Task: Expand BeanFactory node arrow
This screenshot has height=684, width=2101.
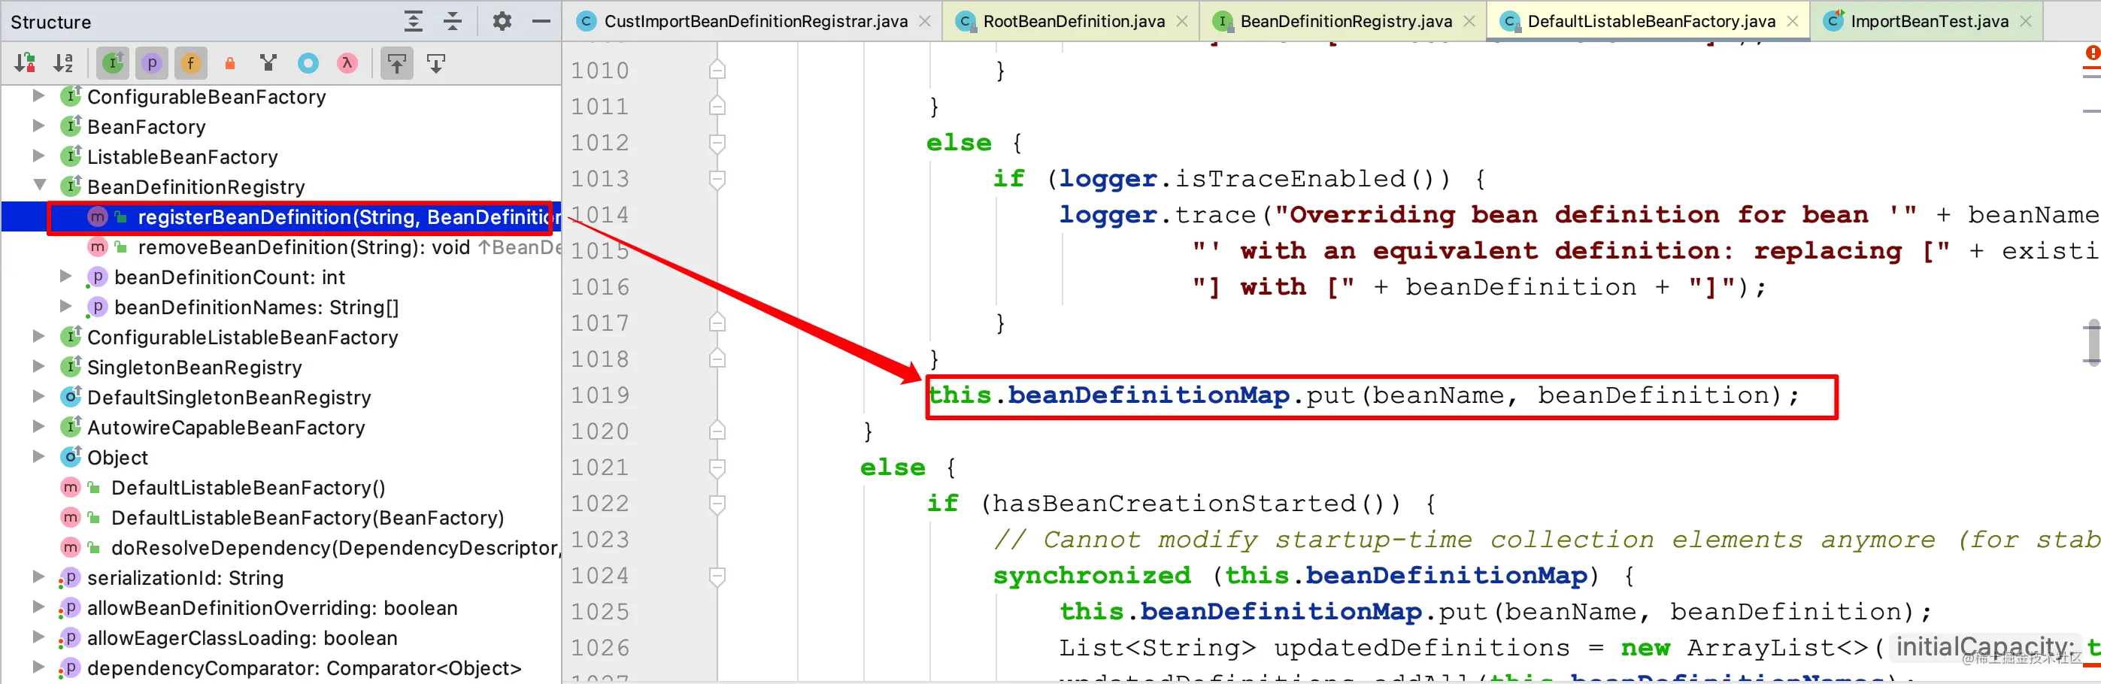Action: tap(38, 126)
